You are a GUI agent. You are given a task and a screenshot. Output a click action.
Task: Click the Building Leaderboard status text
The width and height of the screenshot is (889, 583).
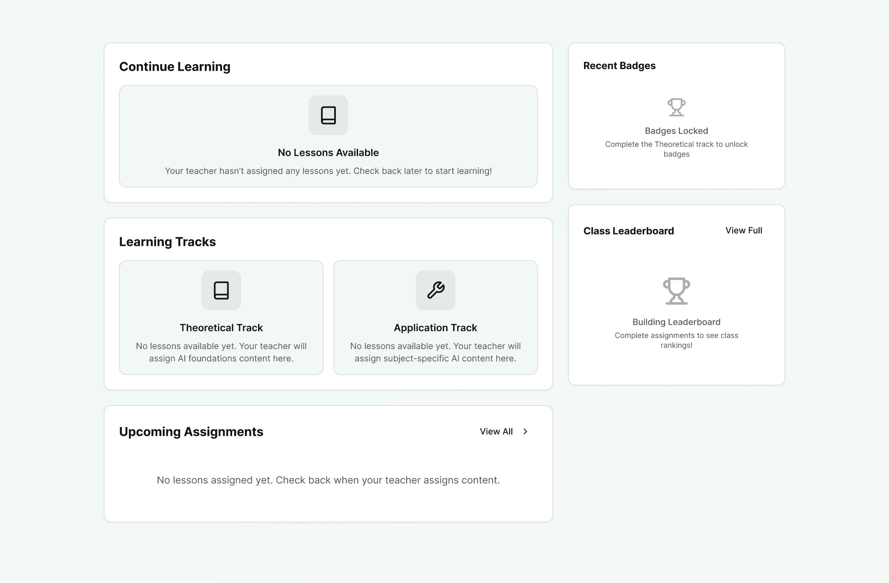tap(677, 322)
